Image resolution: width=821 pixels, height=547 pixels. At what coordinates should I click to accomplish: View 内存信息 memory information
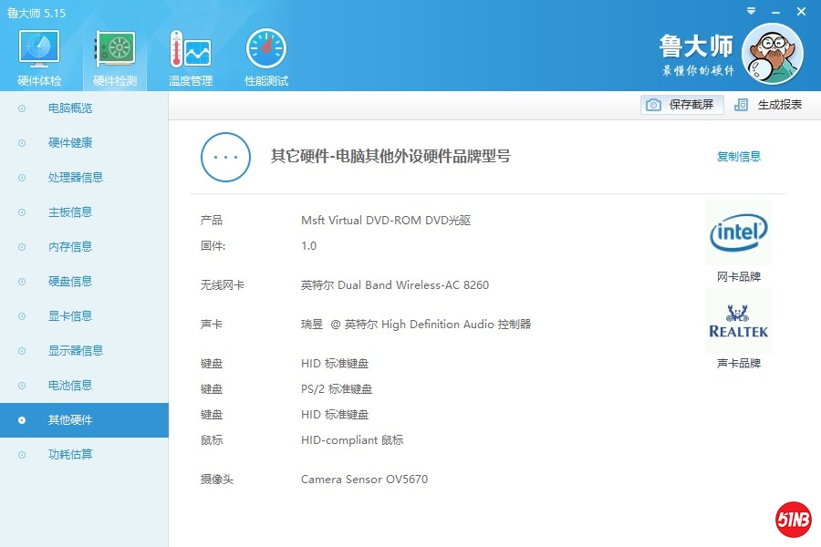coord(70,247)
